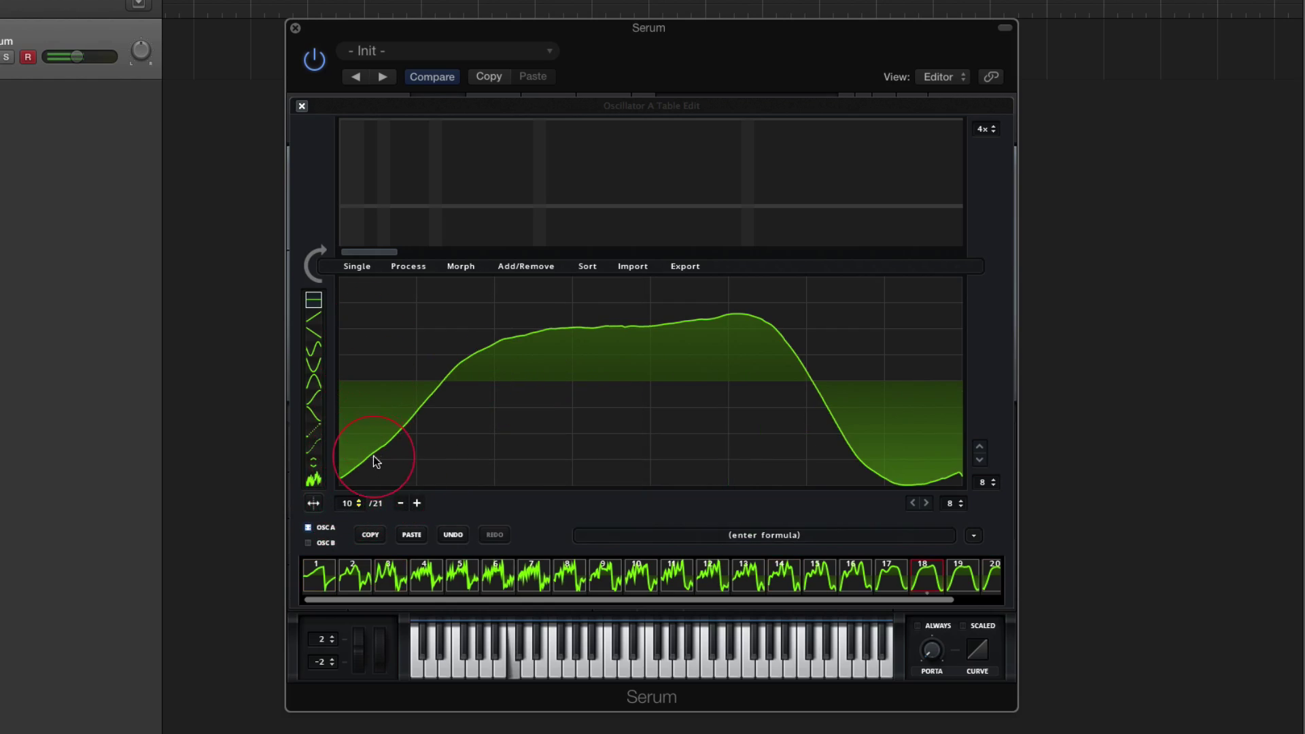Open the formula presets dropdown arrow
The height and width of the screenshot is (734, 1305).
point(973,536)
